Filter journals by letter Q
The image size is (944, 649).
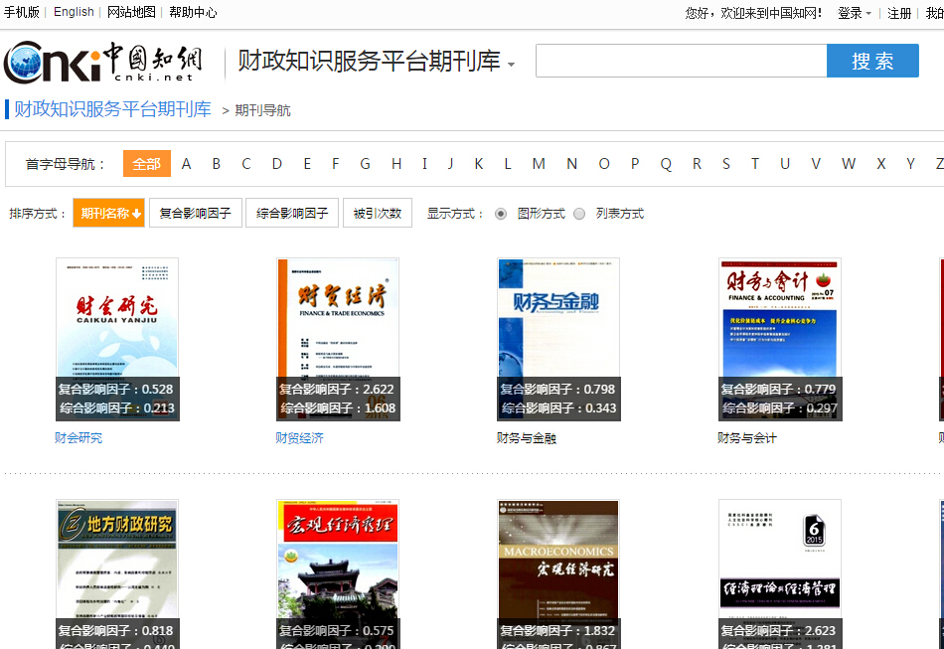coord(665,164)
